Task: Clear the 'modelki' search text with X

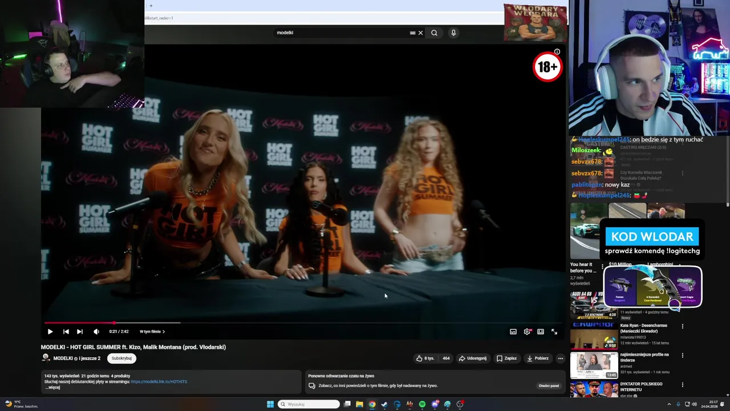Action: coord(420,33)
